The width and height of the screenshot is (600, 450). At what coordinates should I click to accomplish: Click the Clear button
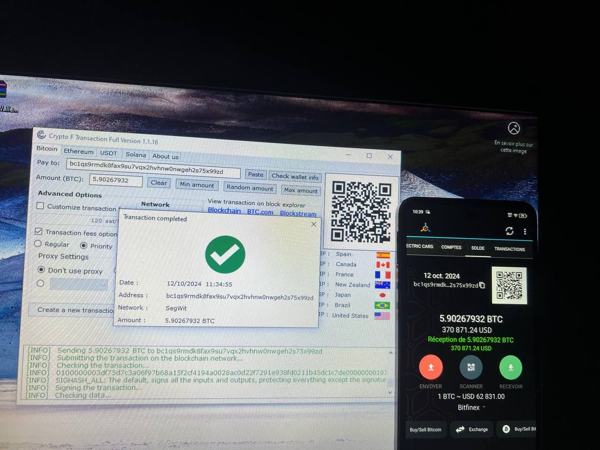(x=158, y=183)
